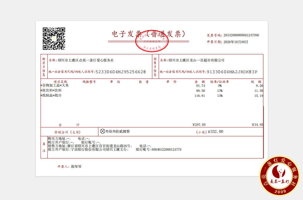Click the 税率/征收率 column header
303x200 pixels.
[220, 82]
